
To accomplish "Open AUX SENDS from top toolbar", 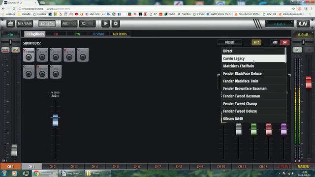I will click(69, 24).
